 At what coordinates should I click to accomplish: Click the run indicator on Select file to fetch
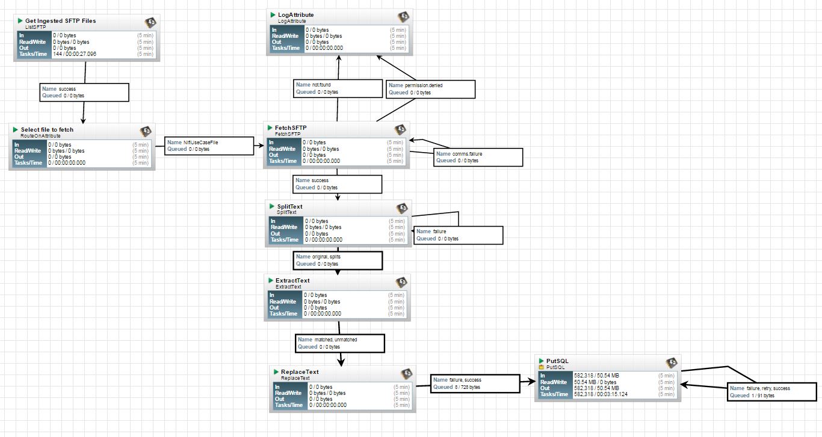pyautogui.click(x=16, y=129)
